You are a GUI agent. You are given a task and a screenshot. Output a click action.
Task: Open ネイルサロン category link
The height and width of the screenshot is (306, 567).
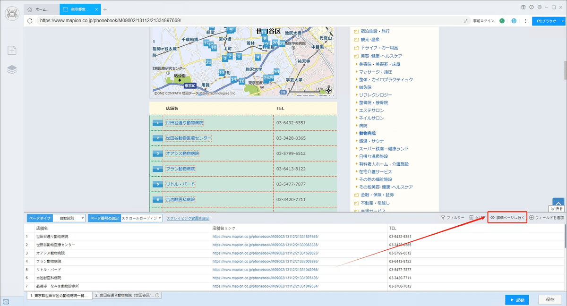click(371, 118)
